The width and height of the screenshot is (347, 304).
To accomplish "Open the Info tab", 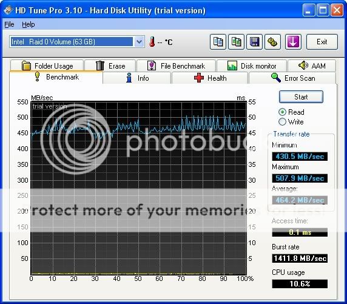I will (x=137, y=78).
